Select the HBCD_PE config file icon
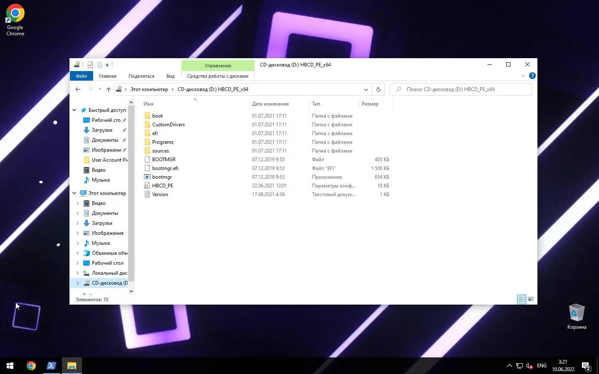This screenshot has height=374, width=599. [147, 186]
